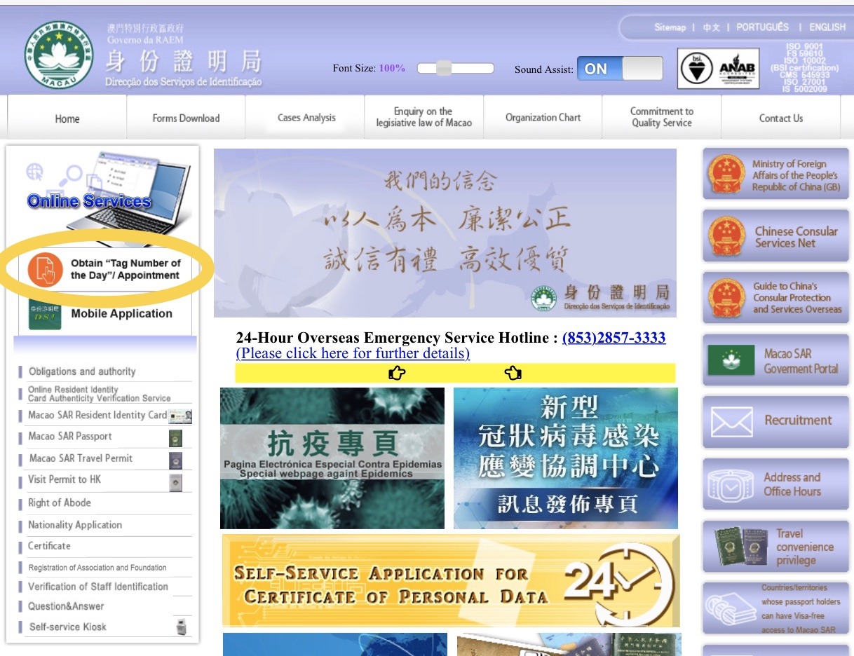
Task: Click the orange Tag Number appointment icon
Action: pos(46,270)
